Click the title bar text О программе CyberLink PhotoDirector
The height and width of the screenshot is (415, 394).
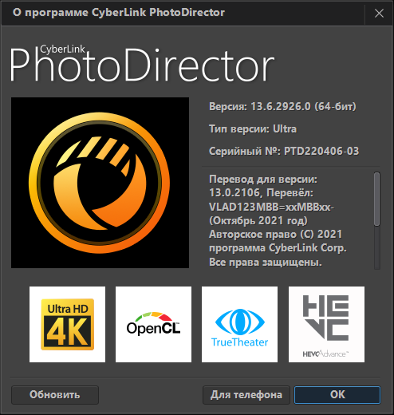tap(119, 13)
